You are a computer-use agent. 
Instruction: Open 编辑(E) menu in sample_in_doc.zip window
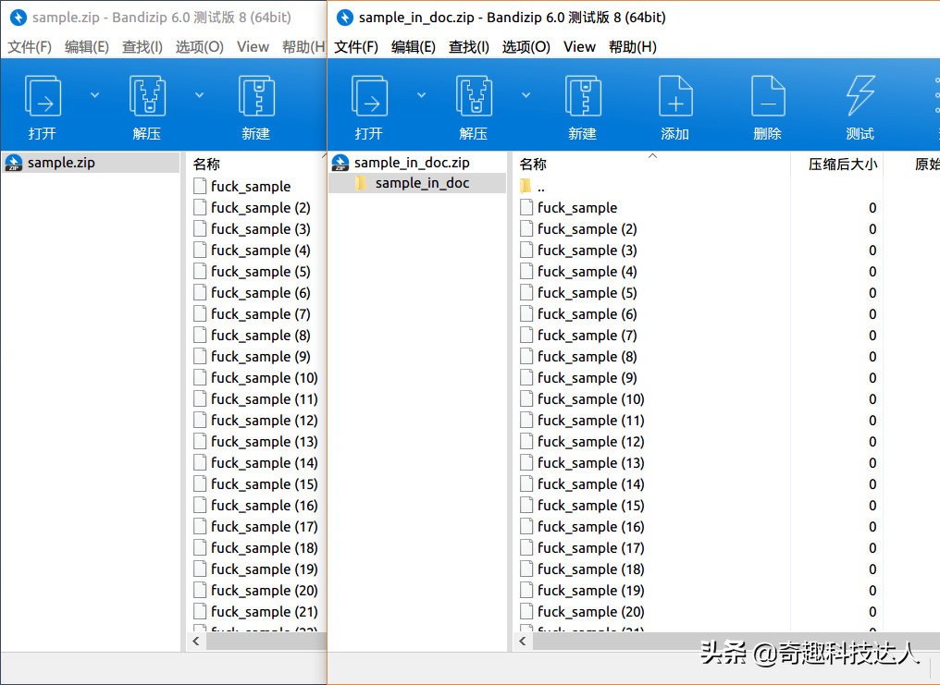(x=414, y=47)
